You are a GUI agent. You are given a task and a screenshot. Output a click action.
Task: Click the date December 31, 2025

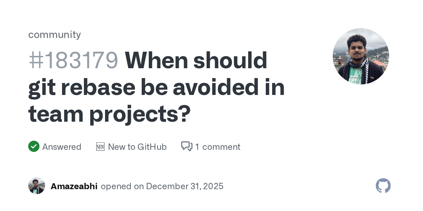[185, 186]
